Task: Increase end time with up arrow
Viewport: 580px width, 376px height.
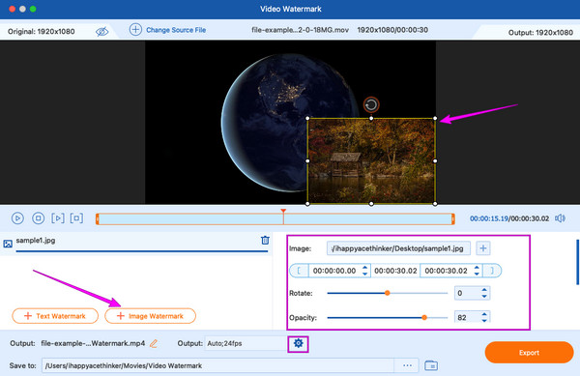Action: pyautogui.click(x=477, y=268)
